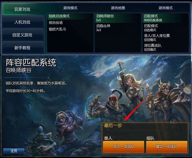Image resolution: width=192 pixels, height=158 pixels.
Task: Click the 阵容匹配系统 heading
Action: point(31,62)
